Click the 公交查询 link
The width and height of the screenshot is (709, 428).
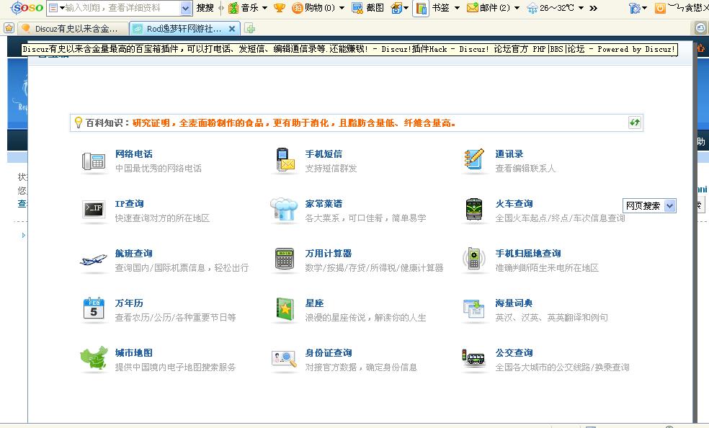tap(514, 353)
